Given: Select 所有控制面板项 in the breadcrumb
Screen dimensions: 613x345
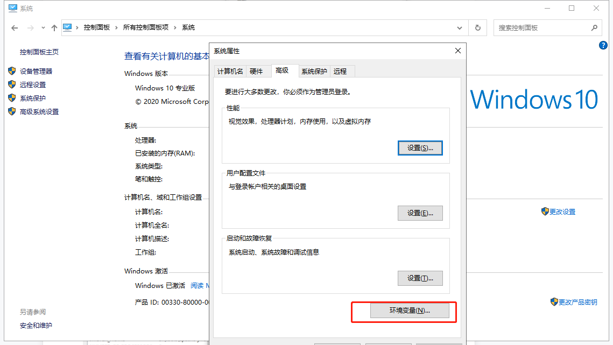Looking at the screenshot, I should (146, 27).
